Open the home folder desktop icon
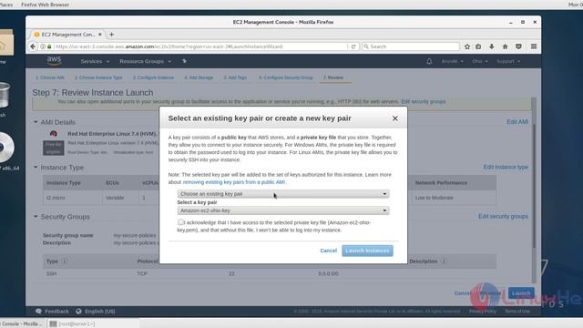Image resolution: width=583 pixels, height=328 pixels. tap(6, 43)
